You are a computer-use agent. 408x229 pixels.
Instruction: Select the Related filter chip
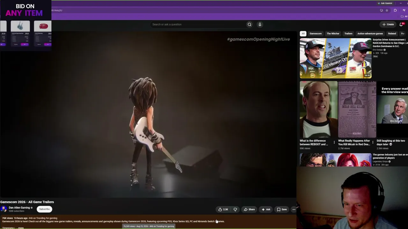click(392, 34)
